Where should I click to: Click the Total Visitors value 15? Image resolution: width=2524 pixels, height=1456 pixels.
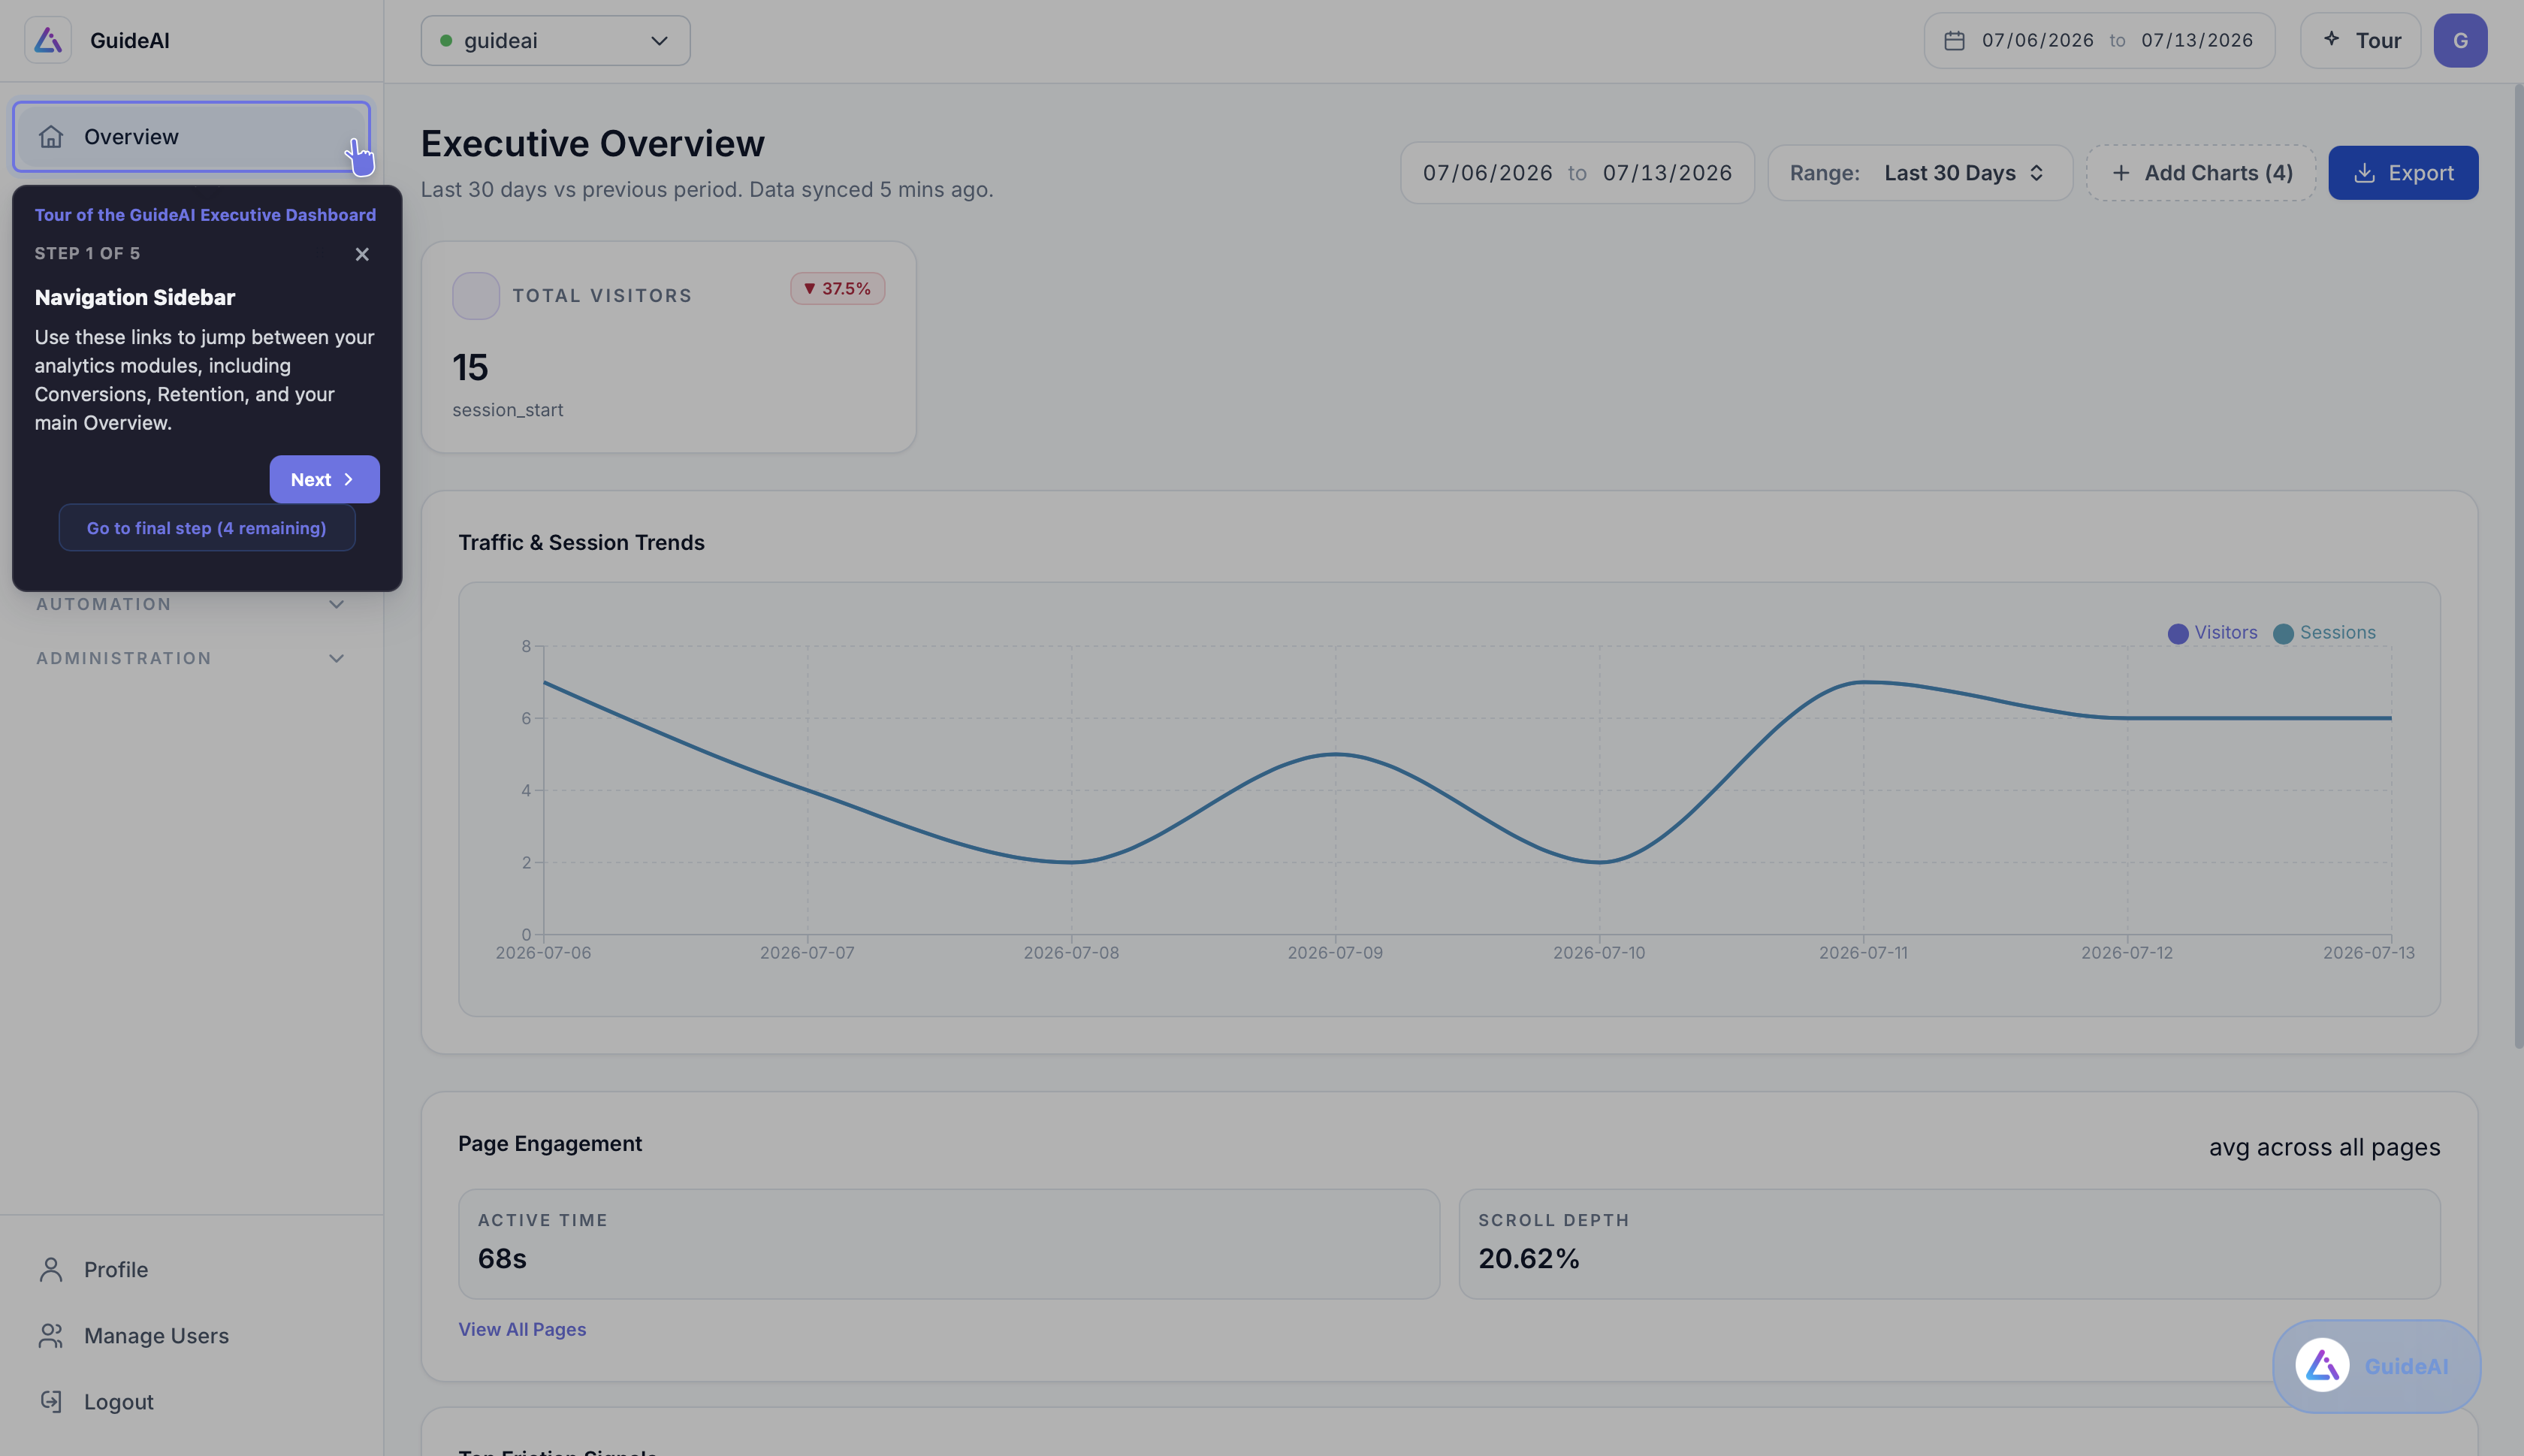[x=469, y=367]
